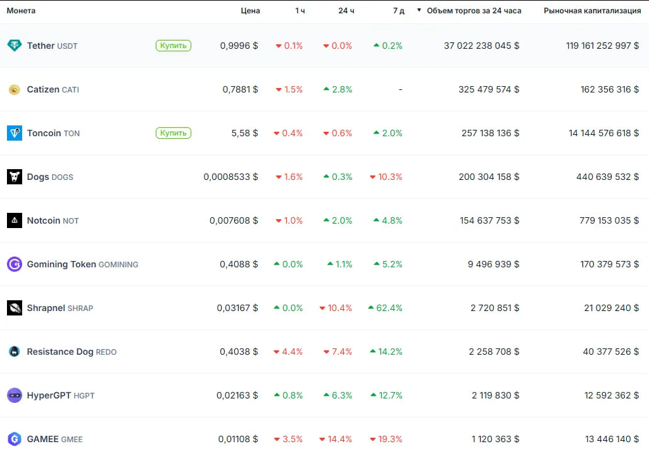
Task: Click Dogs 7-day change 10.3%
Action: (x=386, y=177)
